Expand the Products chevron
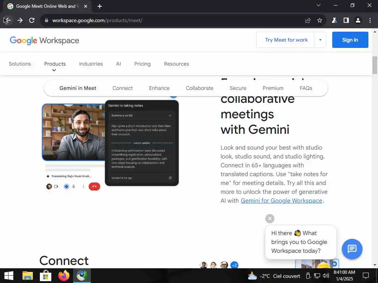The width and height of the screenshot is (378, 283). 54,70
